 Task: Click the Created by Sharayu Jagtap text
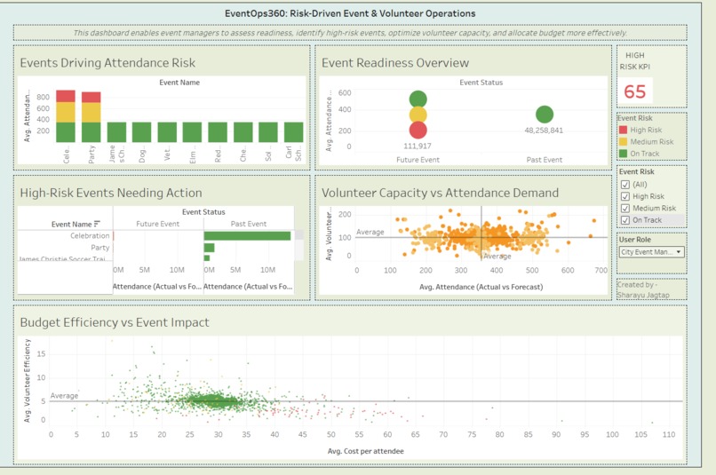click(643, 289)
